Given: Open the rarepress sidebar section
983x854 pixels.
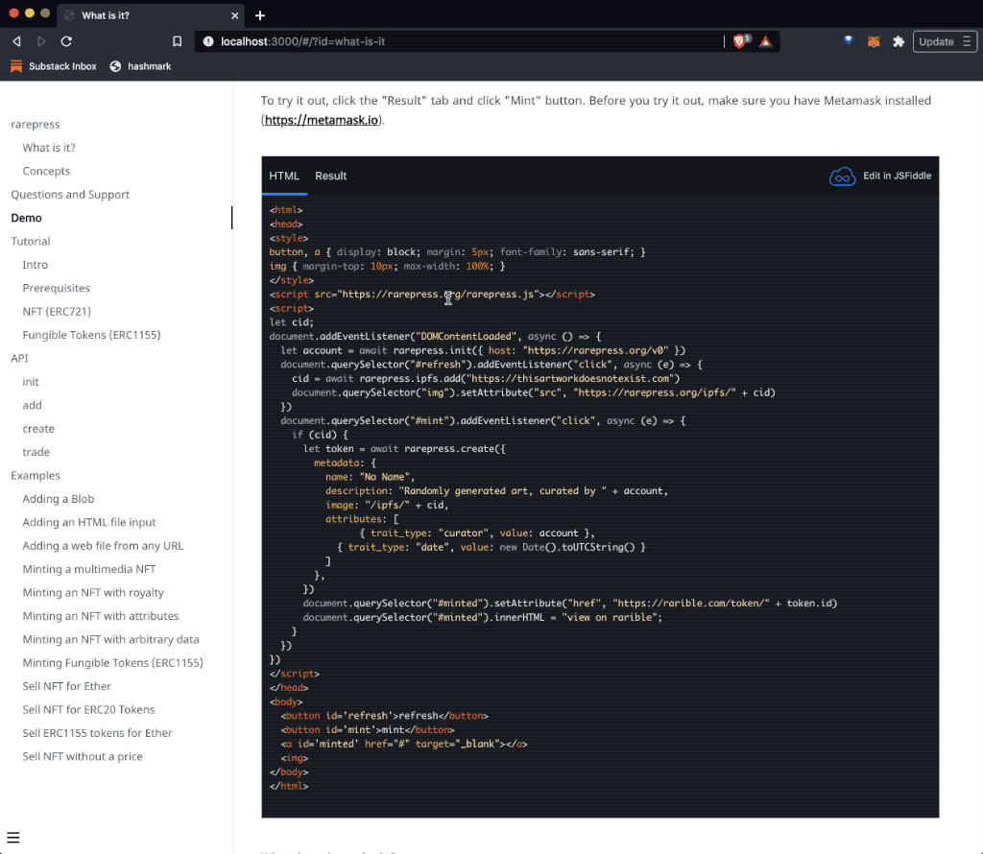Looking at the screenshot, I should pos(36,124).
